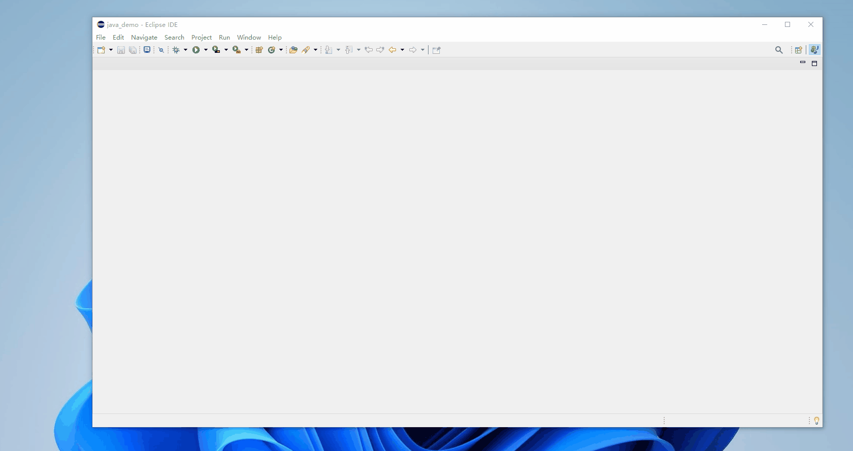Minimize the editor area with the dash icon
Viewport: 853px width, 451px height.
(x=803, y=62)
